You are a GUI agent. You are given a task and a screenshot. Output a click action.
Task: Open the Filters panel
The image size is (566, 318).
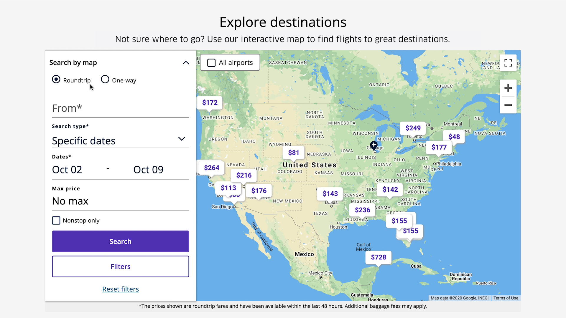121,266
